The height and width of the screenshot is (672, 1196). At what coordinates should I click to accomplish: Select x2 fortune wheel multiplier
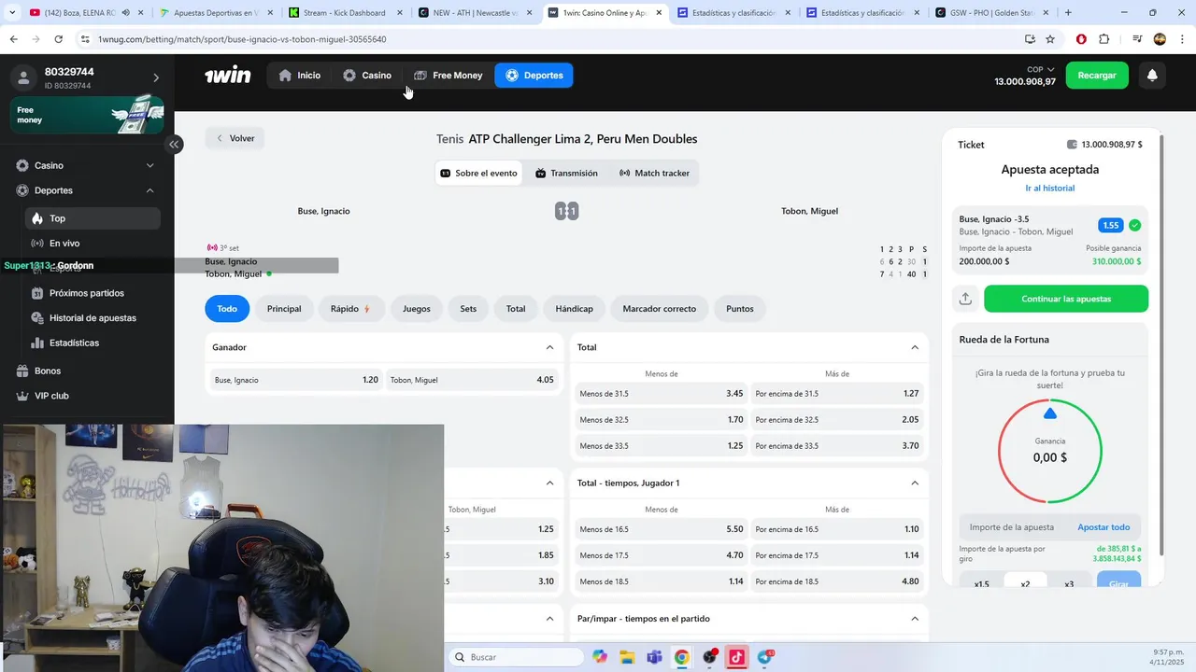(x=1025, y=583)
